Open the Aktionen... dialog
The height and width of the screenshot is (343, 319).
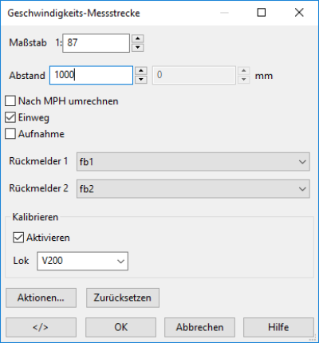[41, 298]
